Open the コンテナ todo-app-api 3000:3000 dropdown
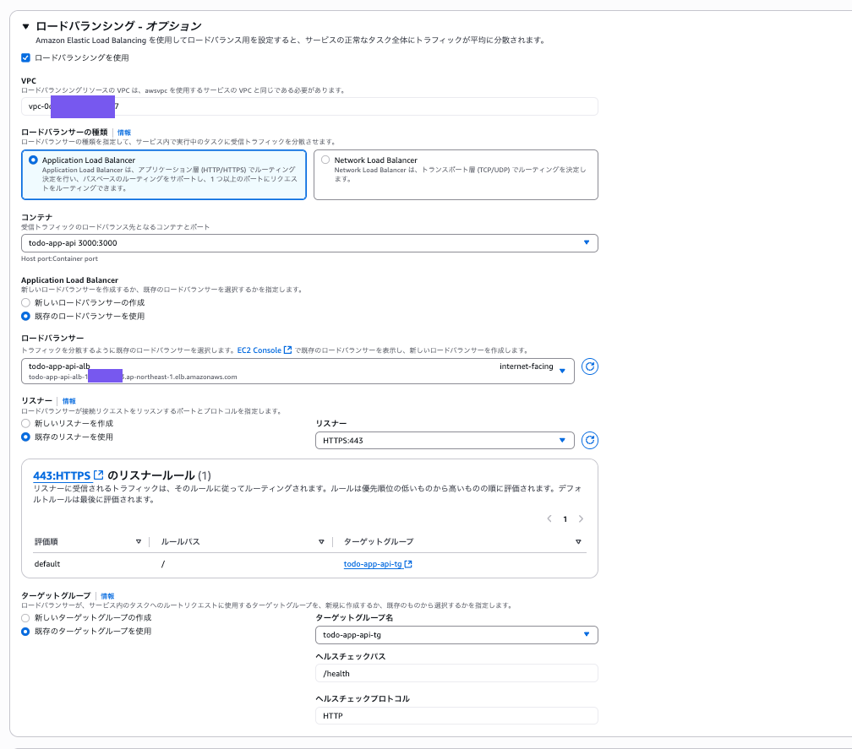Image resolution: width=852 pixels, height=749 pixels. coord(309,243)
